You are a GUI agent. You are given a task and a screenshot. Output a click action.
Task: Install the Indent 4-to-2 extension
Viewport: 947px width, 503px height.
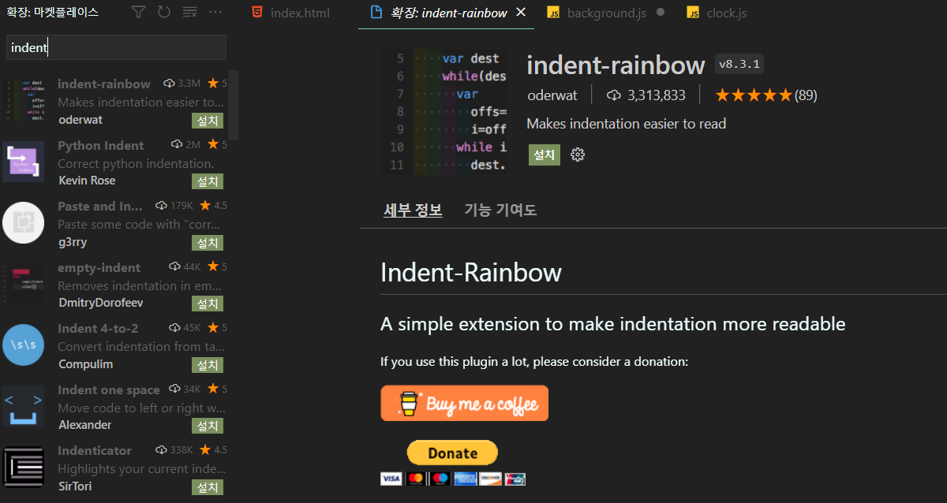point(208,365)
